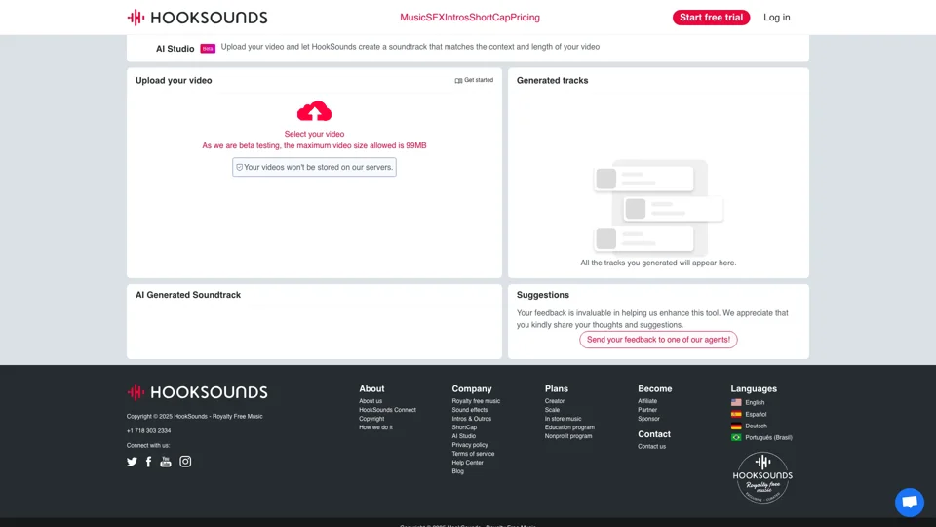Viewport: 936px width, 527px height.
Task: Switch language to English
Action: (x=755, y=403)
